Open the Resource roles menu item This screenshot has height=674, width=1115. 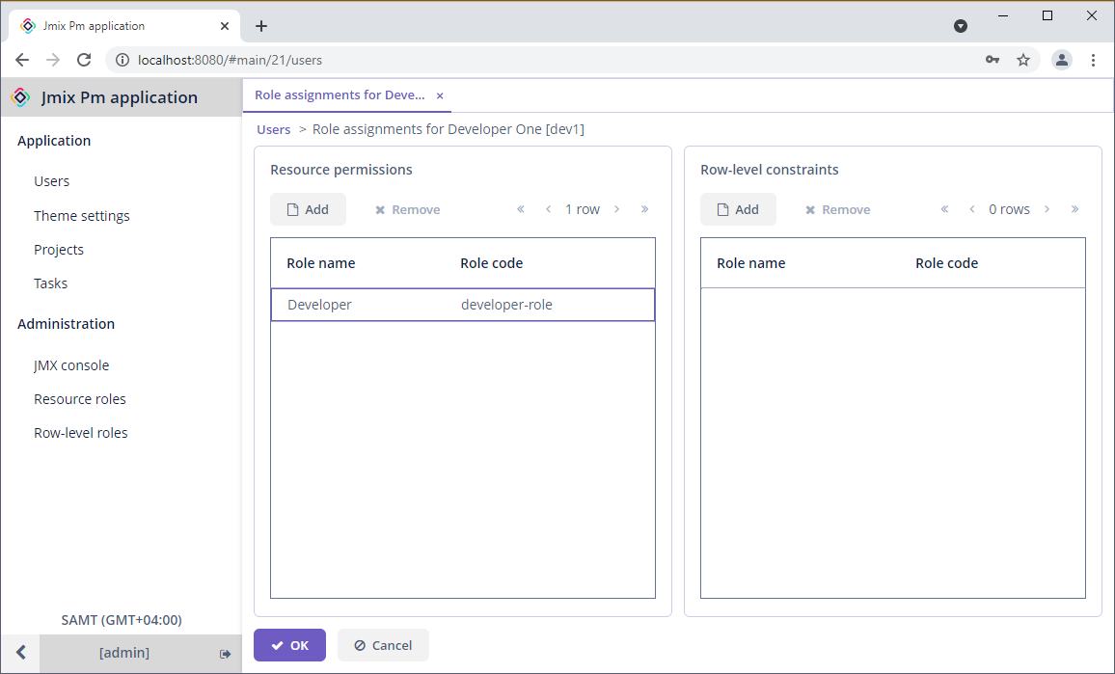coord(80,399)
